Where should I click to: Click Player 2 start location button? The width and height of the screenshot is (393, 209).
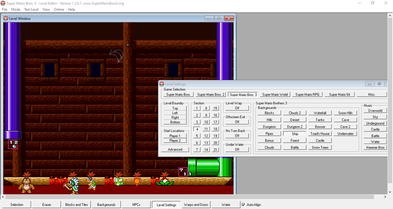coord(175,141)
